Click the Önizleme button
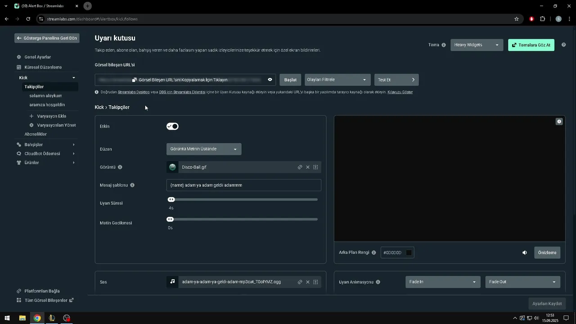Image resolution: width=576 pixels, height=324 pixels. tap(547, 252)
